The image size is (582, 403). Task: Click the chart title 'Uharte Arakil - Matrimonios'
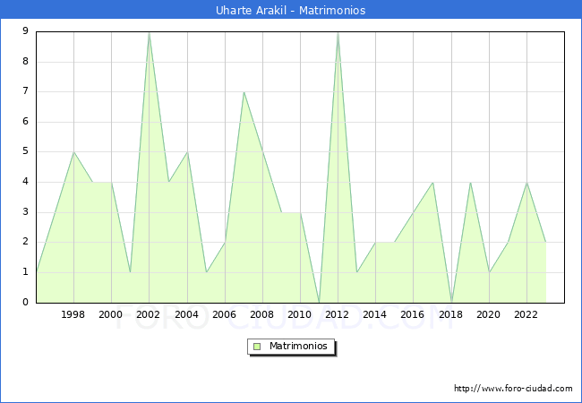(291, 10)
